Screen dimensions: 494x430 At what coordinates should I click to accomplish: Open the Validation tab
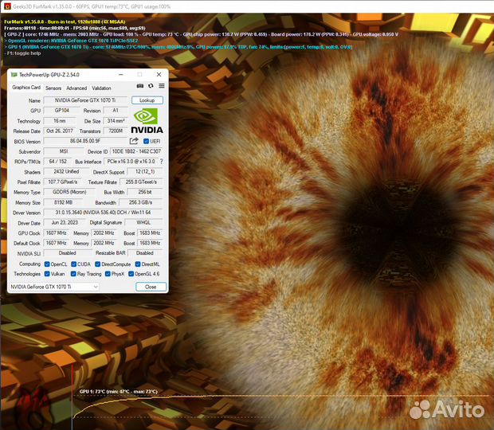click(x=101, y=88)
